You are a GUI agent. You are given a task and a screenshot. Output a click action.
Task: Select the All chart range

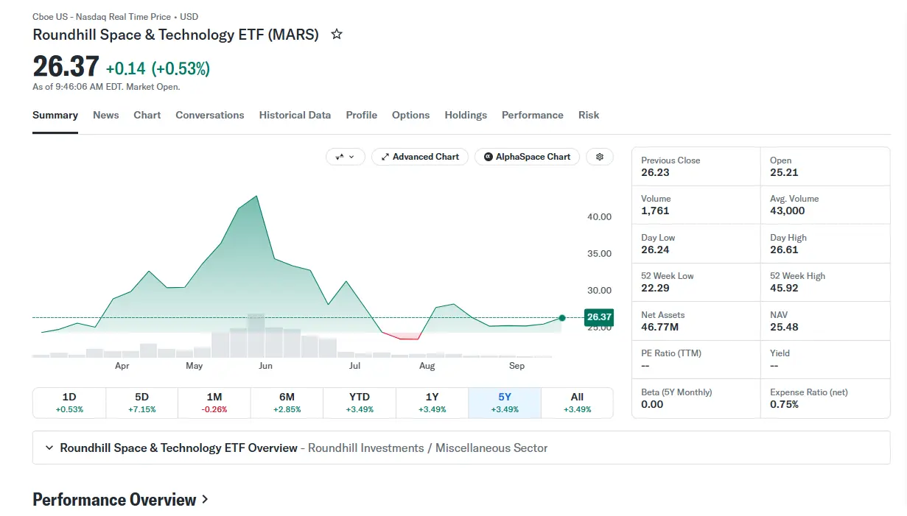click(x=577, y=403)
